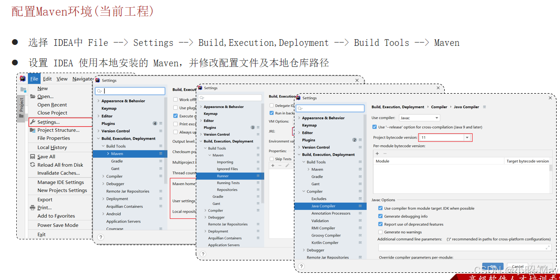Add a module with the plus icon in per-module table
Viewport: 560px width, 280px height.
click(377, 153)
